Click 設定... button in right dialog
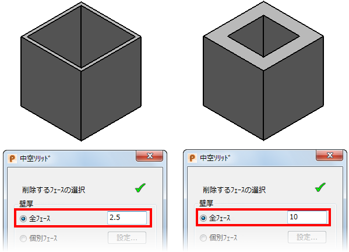The height and width of the screenshot is (252, 349). point(307,237)
